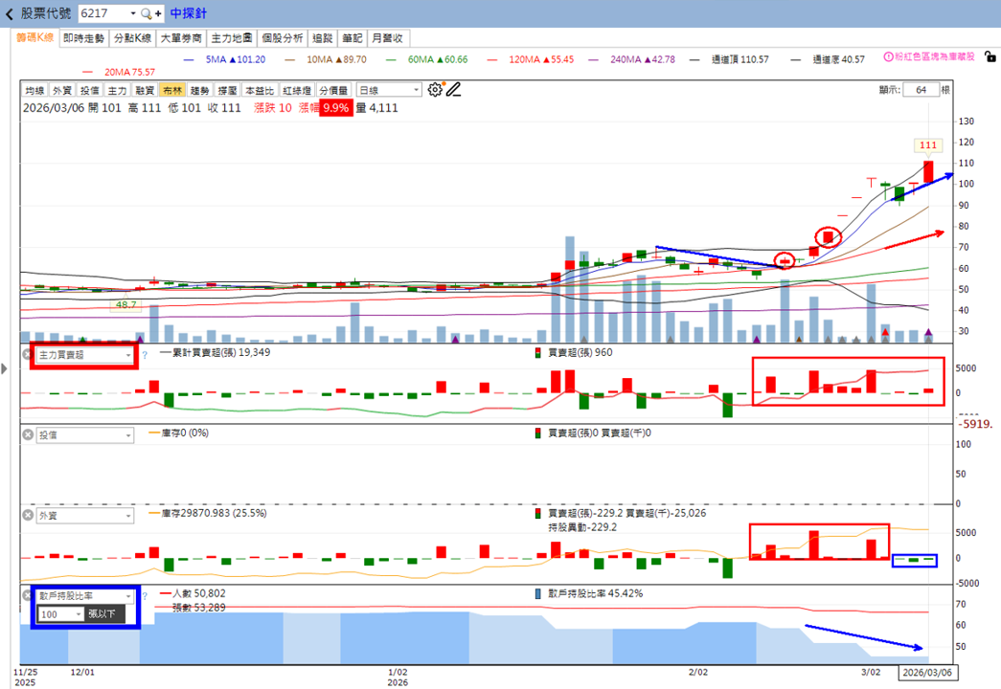Expand the 主力買賣超 indicator dropdown
Image resolution: width=1001 pixels, height=689 pixels.
click(x=85, y=355)
